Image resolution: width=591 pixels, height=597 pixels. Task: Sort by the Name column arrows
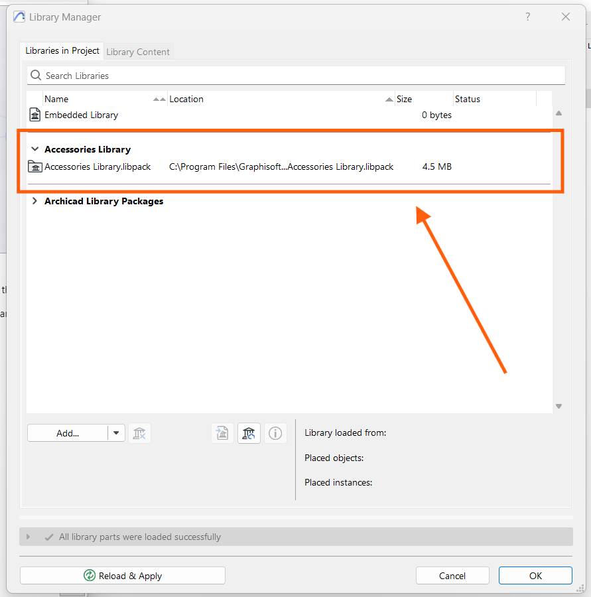[x=159, y=99]
